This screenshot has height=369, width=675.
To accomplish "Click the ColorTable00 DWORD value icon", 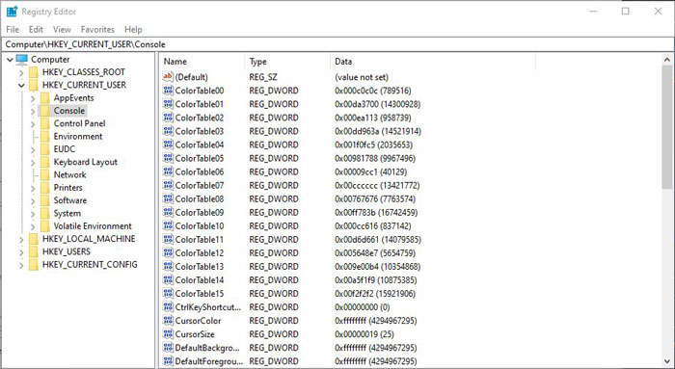I will [168, 91].
